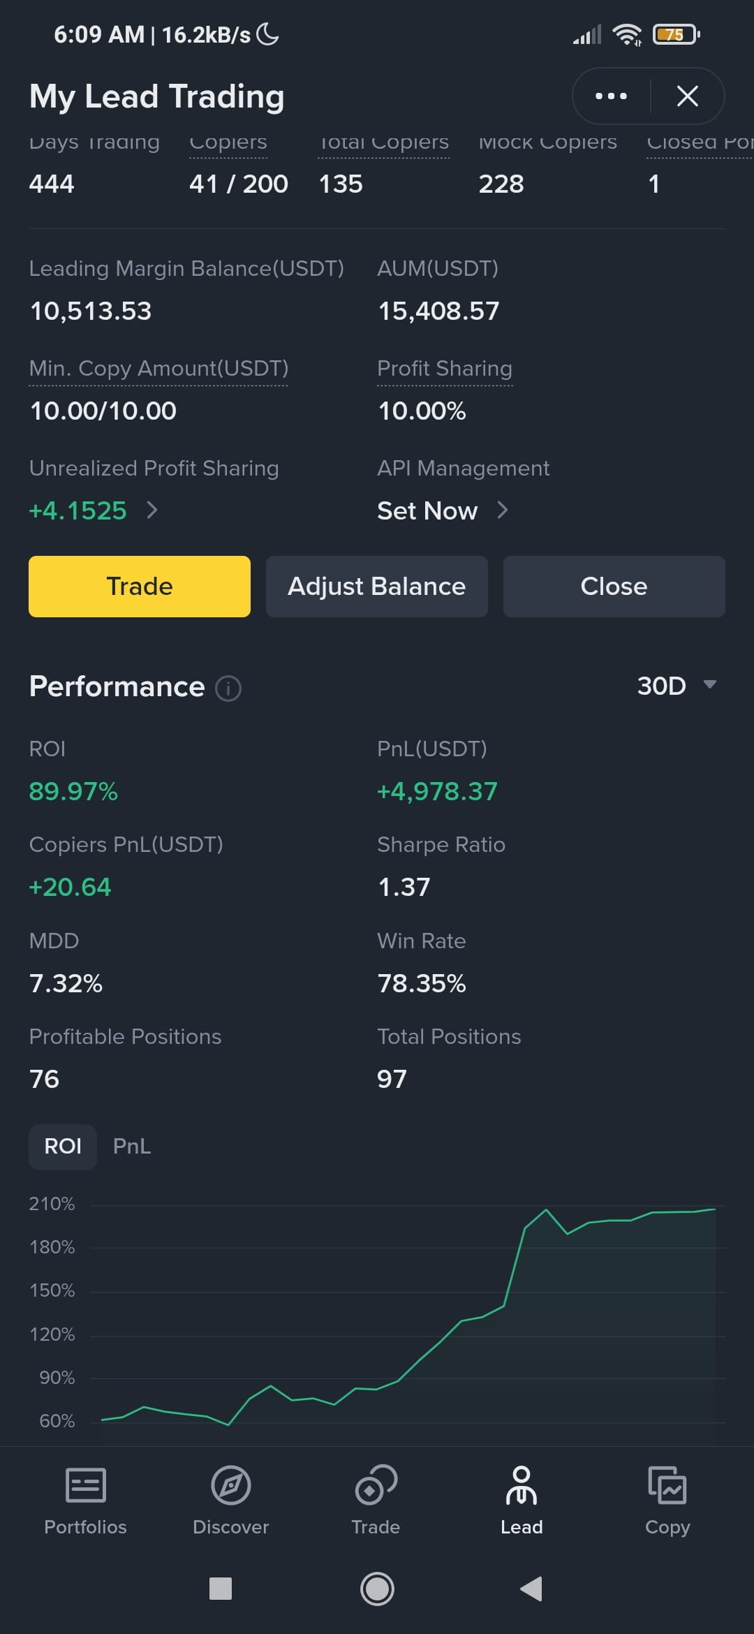Tap the Min. Copy Amount underlined label
Viewport: 754px width, 1634px height.
click(158, 369)
